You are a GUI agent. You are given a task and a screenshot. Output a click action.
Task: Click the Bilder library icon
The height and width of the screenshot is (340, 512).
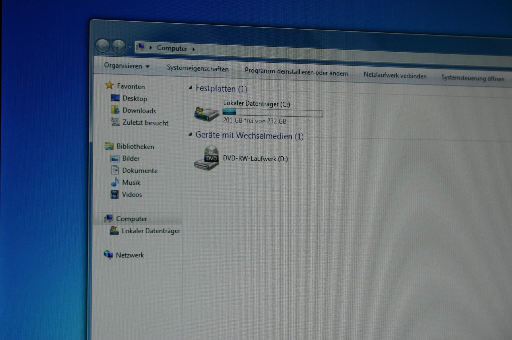pos(115,158)
